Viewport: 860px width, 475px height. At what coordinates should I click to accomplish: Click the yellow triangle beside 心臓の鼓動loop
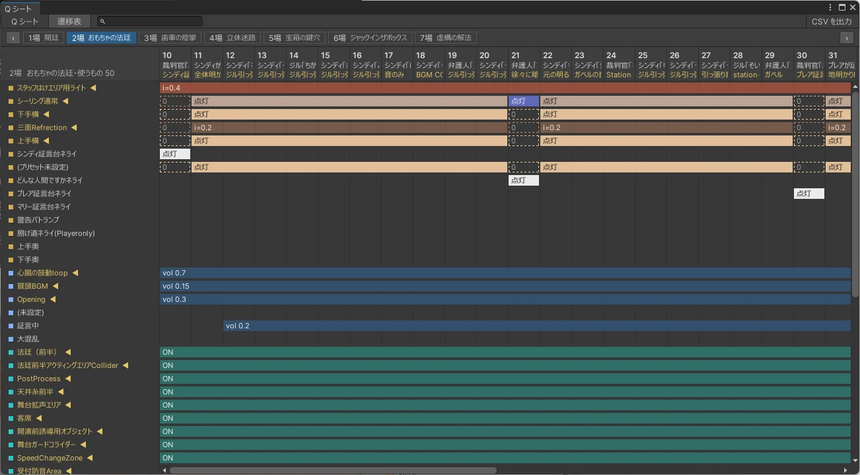(75, 273)
